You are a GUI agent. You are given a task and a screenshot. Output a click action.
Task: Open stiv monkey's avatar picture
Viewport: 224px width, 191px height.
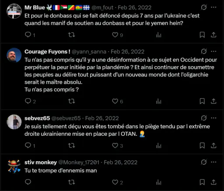pyautogui.click(x=14, y=166)
